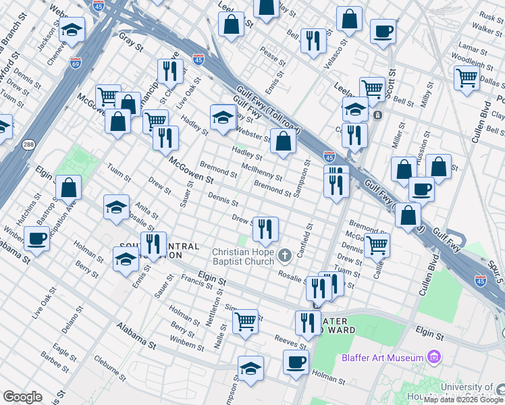This screenshot has width=505, height=405.
Task: Click the school marker beside Anita St
Action: point(117,208)
